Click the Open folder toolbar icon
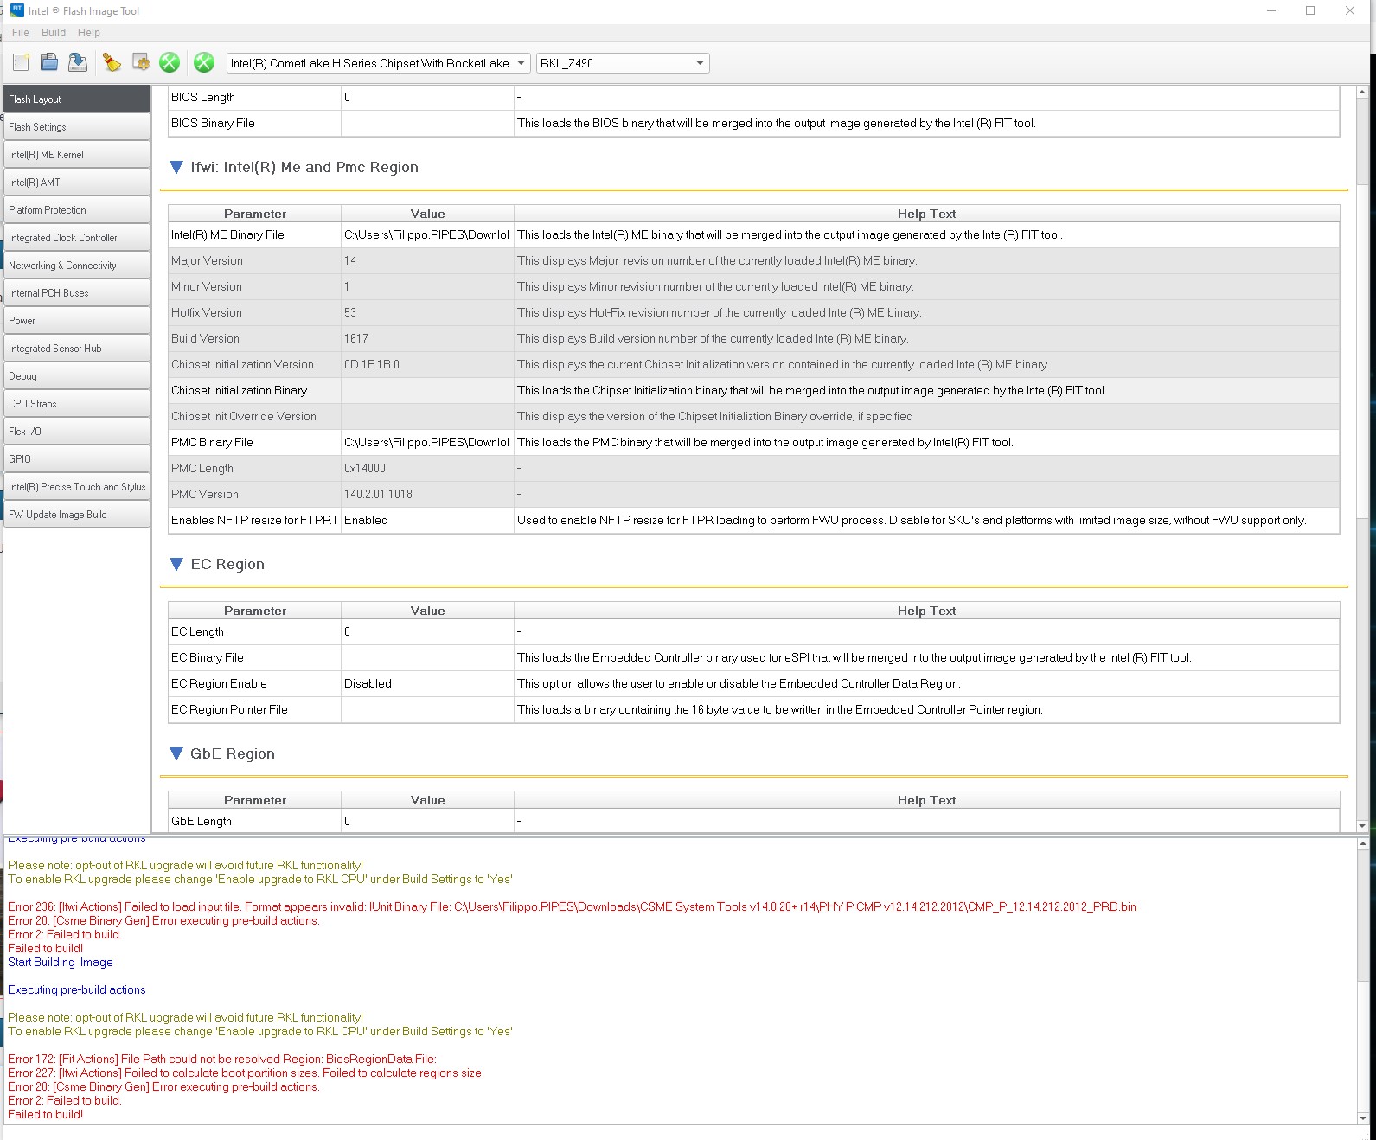 pyautogui.click(x=49, y=62)
